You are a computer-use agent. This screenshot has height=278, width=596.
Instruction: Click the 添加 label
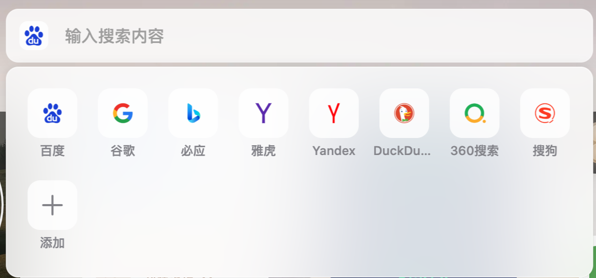(x=52, y=243)
